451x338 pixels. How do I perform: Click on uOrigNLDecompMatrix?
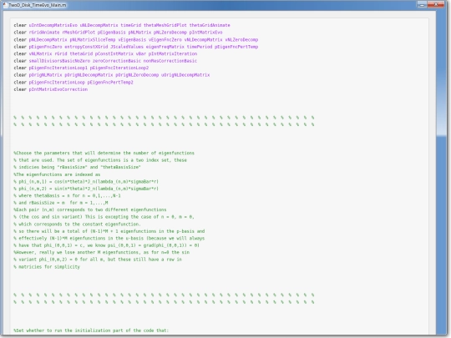point(185,75)
